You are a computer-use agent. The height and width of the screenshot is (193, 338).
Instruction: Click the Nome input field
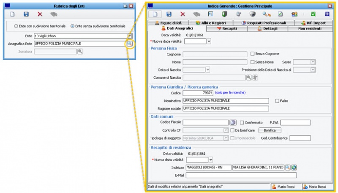pyautogui.click(x=215, y=62)
